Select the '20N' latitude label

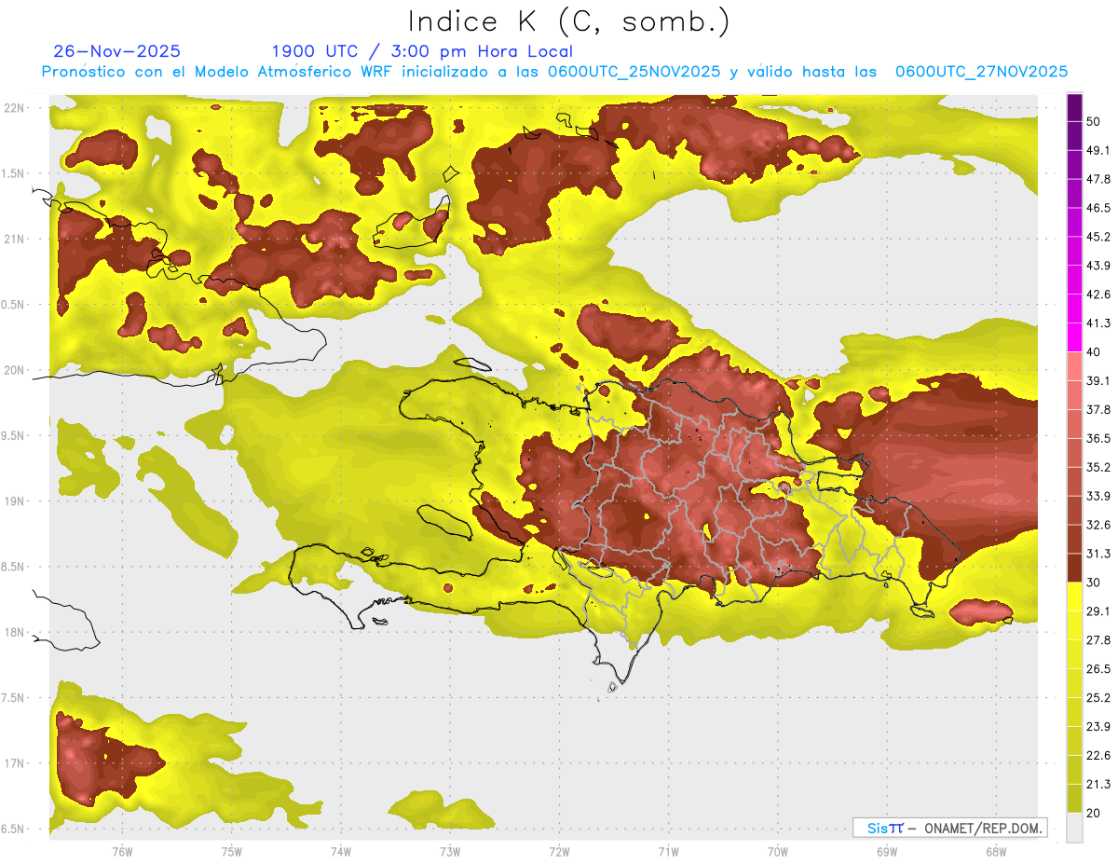pyautogui.click(x=15, y=370)
